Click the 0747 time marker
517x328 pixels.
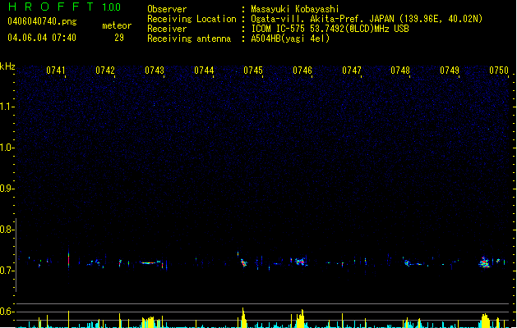coord(352,71)
